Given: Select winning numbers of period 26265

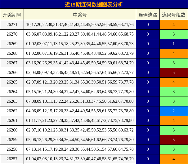Looking at the screenshot, I should pos(80,82).
